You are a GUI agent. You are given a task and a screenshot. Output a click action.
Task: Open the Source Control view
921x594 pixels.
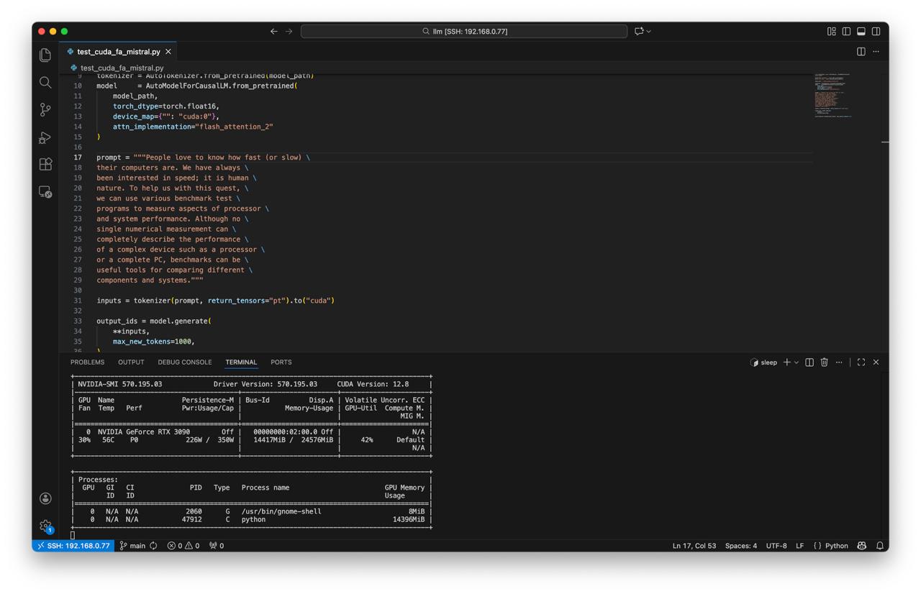point(45,109)
